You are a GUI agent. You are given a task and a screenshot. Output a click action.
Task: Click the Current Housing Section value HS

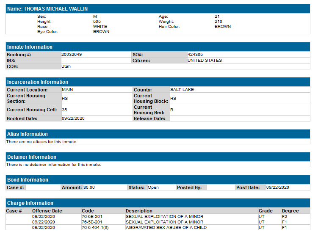tap(65, 98)
